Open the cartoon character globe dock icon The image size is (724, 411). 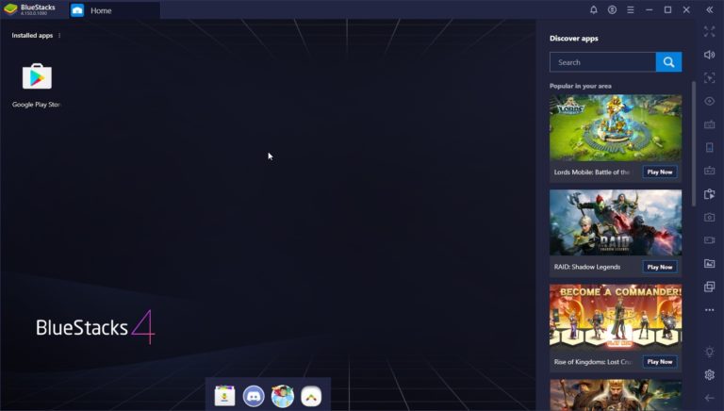[283, 396]
